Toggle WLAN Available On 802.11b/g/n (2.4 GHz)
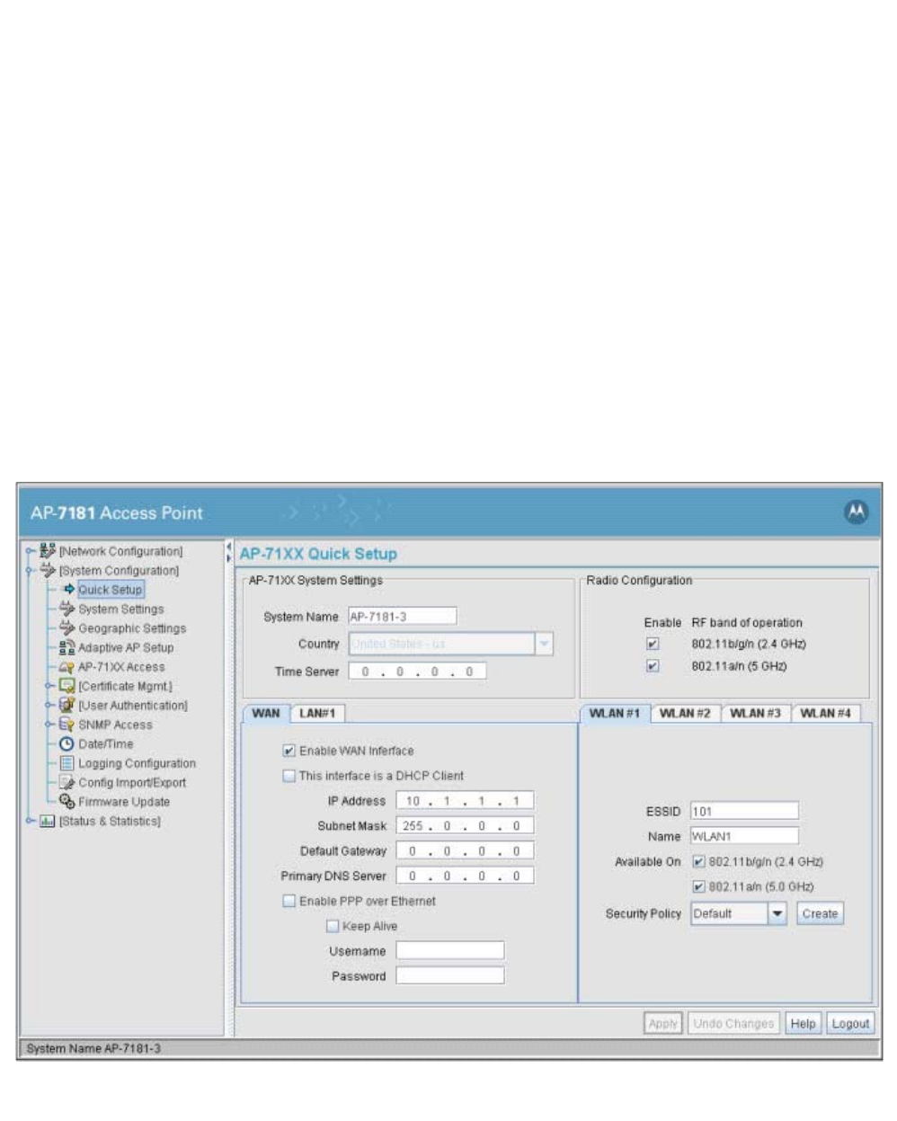The image size is (897, 1121). click(x=698, y=861)
